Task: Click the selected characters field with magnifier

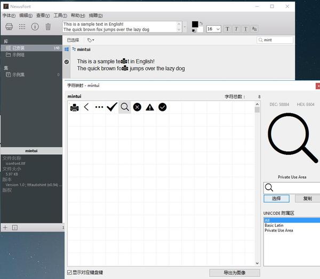Action: coord(292,188)
